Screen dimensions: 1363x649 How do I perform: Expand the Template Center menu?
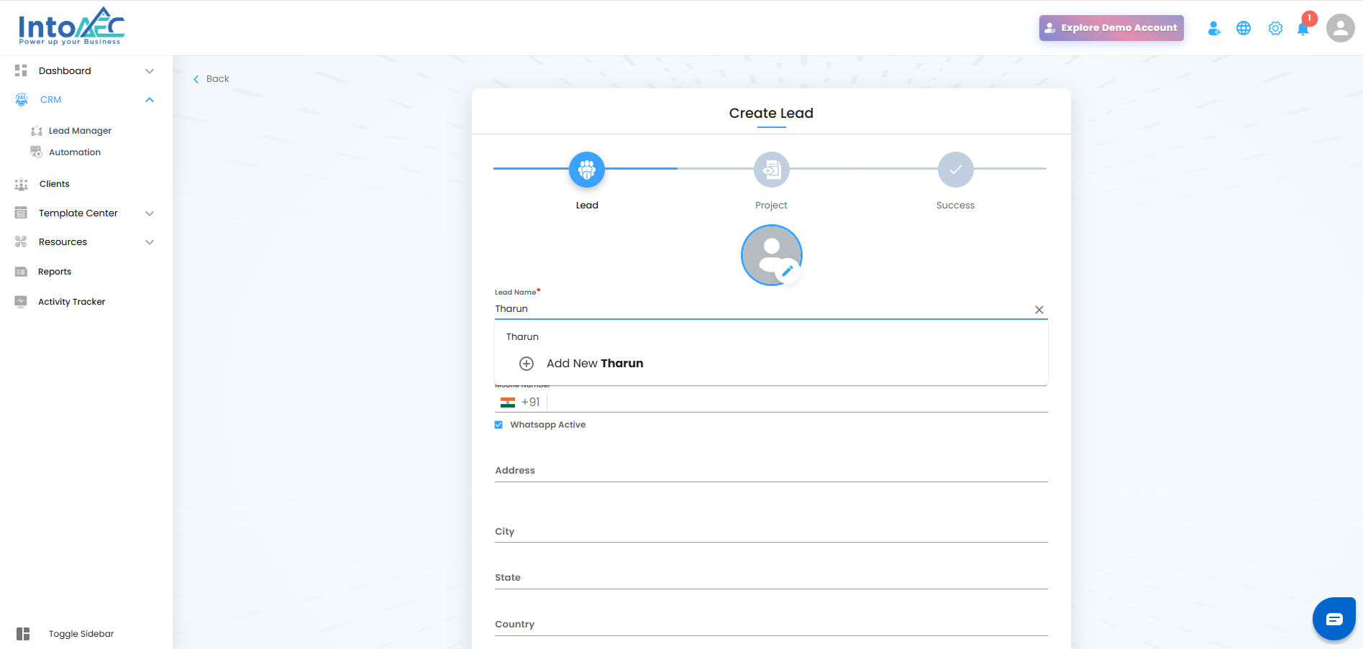click(x=150, y=213)
